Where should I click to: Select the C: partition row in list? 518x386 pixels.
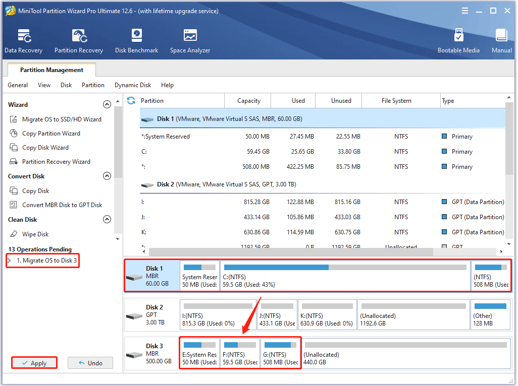pos(323,152)
